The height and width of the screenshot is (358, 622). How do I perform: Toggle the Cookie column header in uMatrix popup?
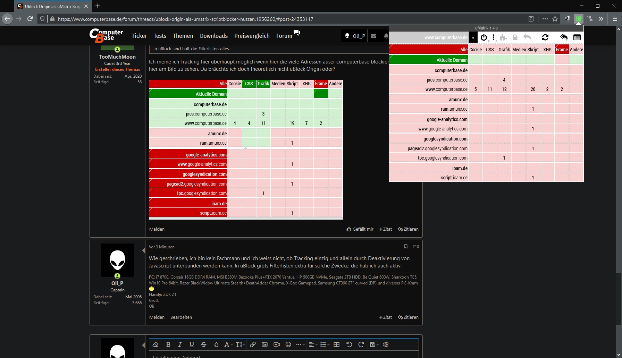(476, 50)
